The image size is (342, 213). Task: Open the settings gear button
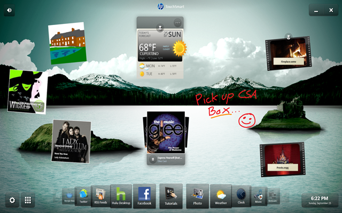(x=12, y=200)
